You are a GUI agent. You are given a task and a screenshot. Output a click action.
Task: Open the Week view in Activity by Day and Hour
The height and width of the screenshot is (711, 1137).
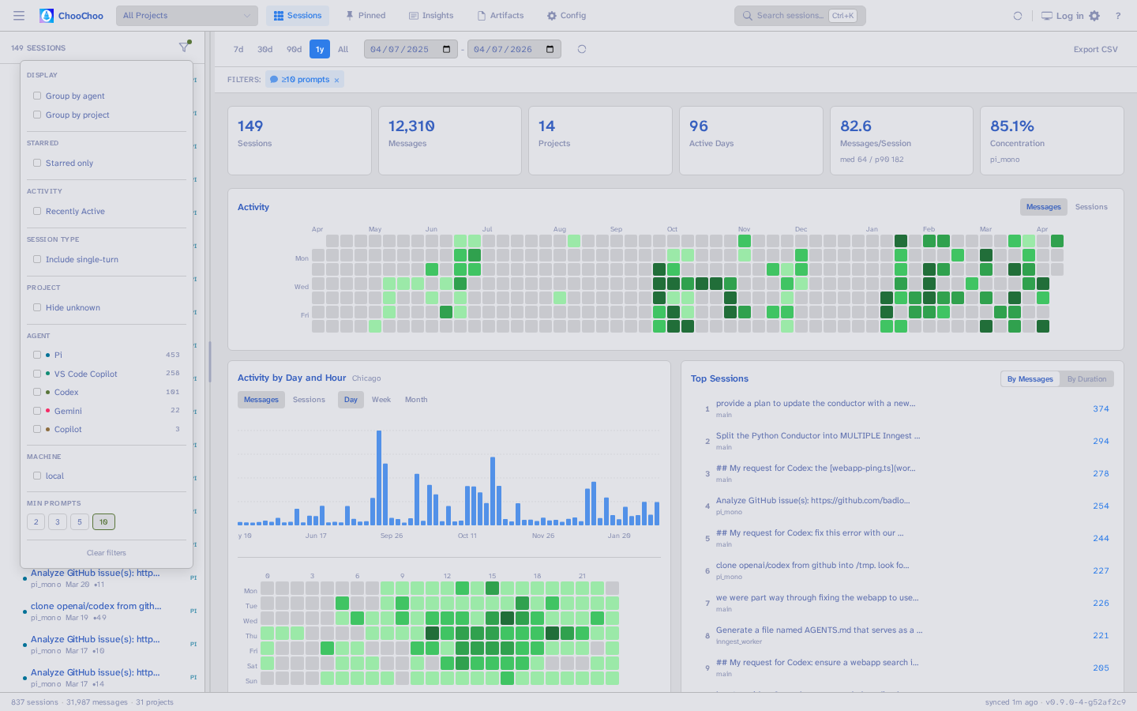click(381, 399)
